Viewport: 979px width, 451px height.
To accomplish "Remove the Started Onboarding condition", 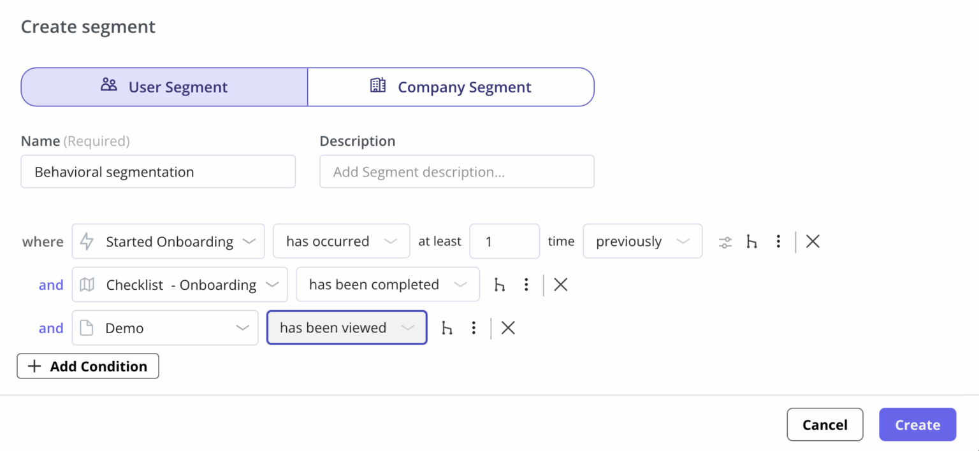I will click(813, 241).
